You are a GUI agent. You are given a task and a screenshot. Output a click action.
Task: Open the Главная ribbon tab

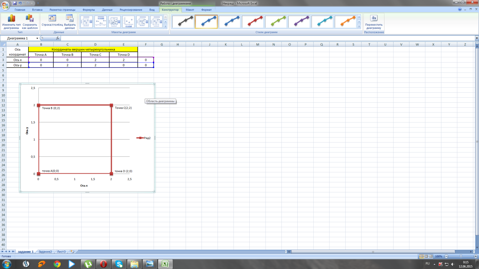pos(20,10)
